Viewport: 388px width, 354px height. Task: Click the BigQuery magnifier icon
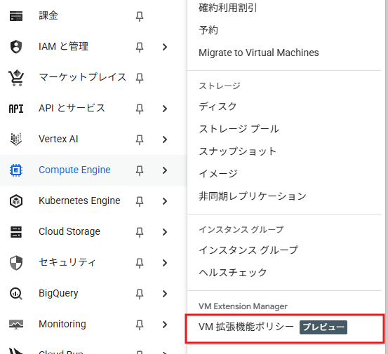point(16,294)
